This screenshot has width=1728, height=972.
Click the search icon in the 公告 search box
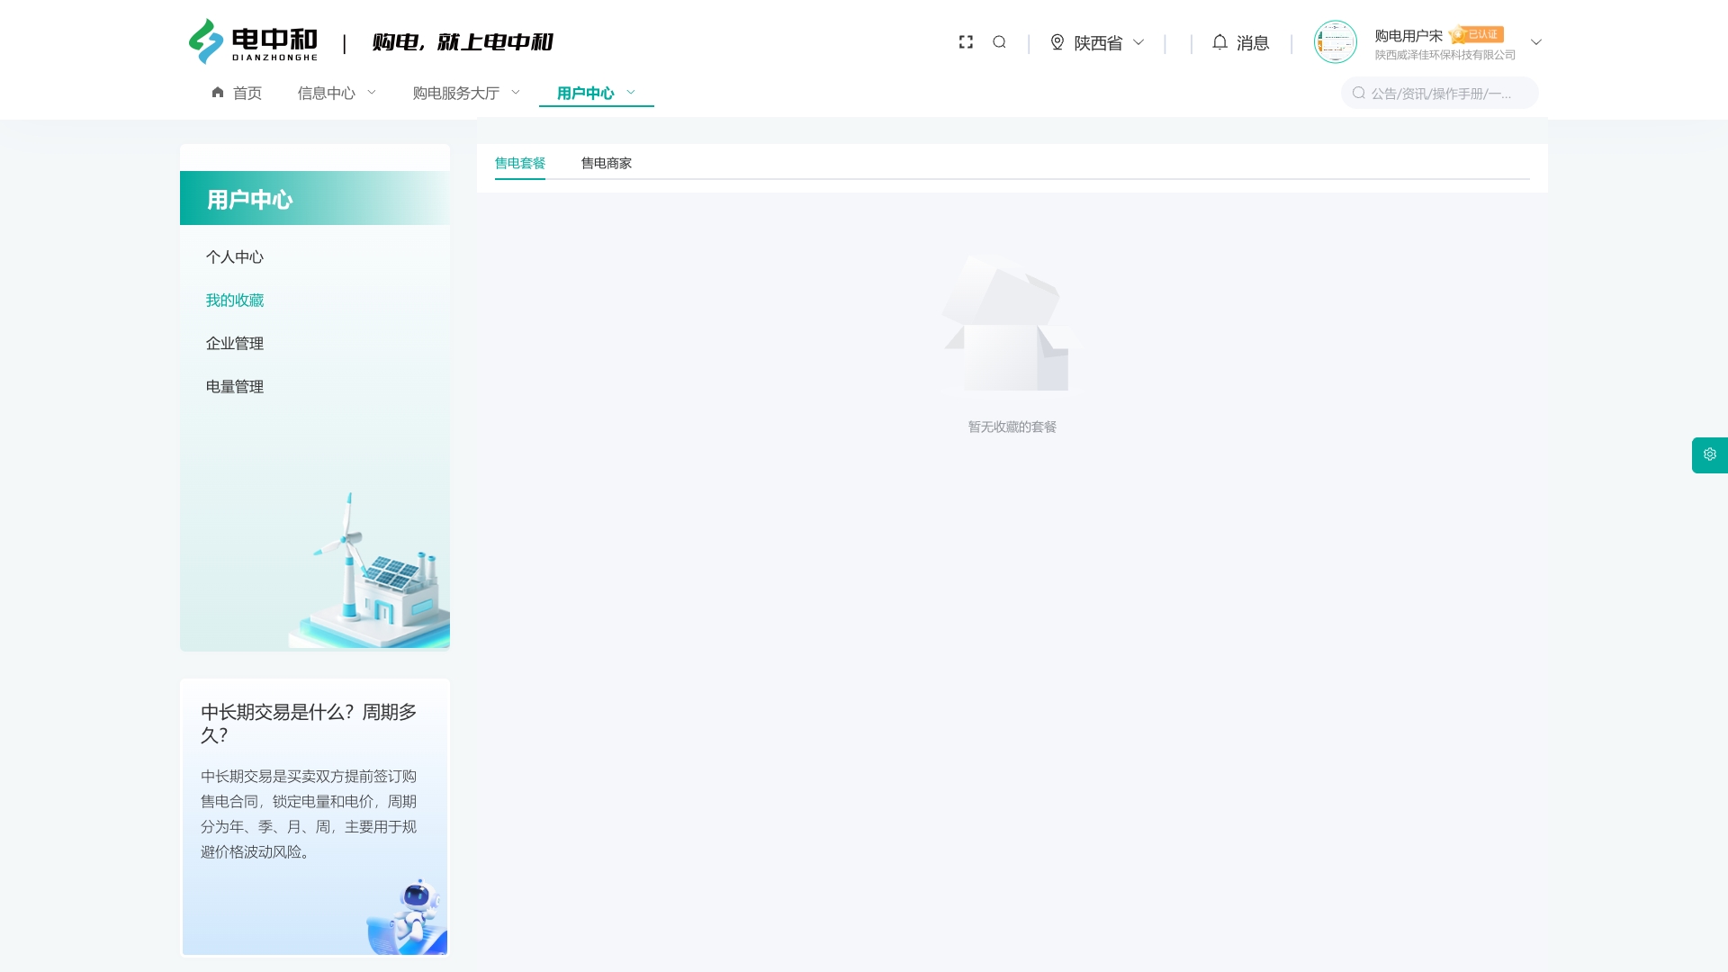1359,93
